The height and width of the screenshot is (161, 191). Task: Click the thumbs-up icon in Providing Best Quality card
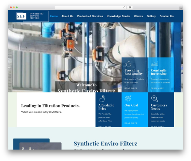point(128,64)
